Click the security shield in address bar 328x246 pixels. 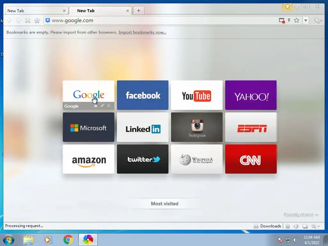[x=48, y=20]
